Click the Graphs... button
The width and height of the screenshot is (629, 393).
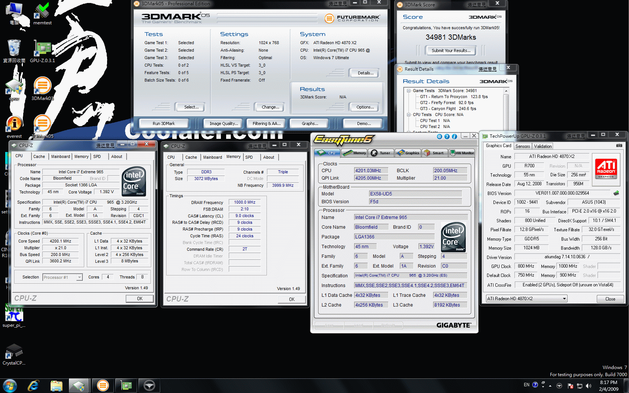coord(310,124)
